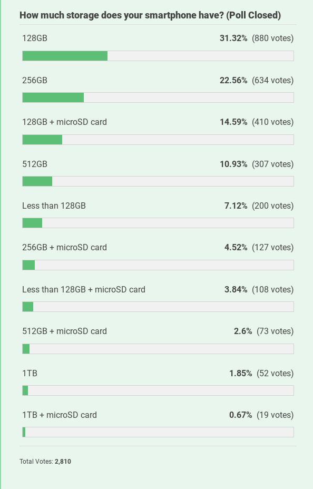
Task: Click the 0.67% percentage for 1TB + microSD
Action: 240,415
